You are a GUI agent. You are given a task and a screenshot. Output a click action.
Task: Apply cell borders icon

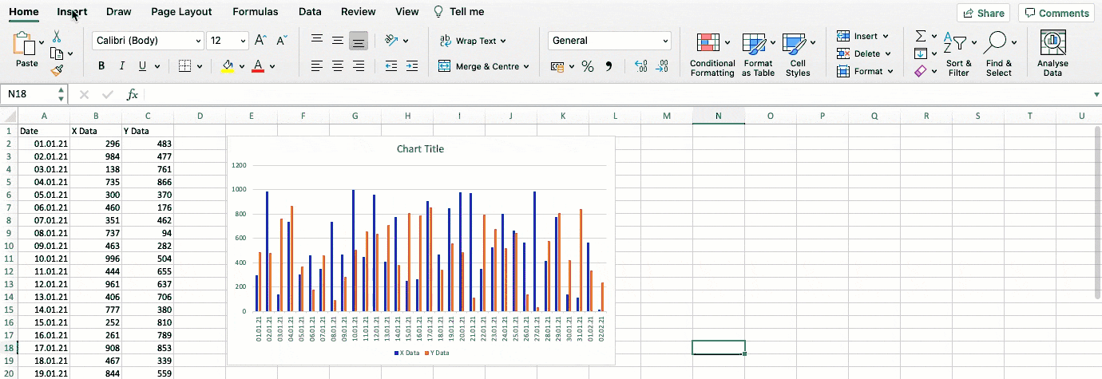[184, 66]
